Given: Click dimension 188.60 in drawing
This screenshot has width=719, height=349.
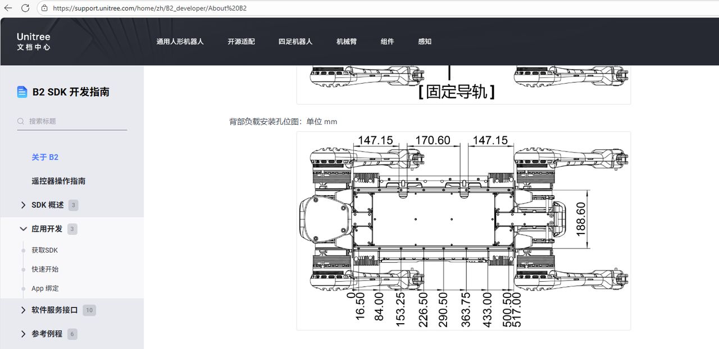Looking at the screenshot, I should [581, 219].
